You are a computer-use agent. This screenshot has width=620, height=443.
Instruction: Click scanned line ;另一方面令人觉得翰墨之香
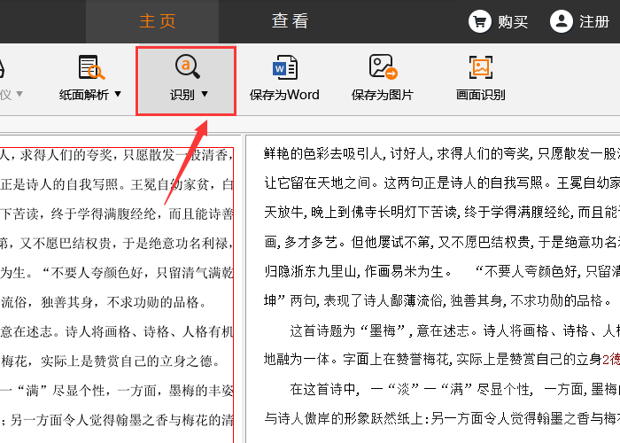coord(117,420)
